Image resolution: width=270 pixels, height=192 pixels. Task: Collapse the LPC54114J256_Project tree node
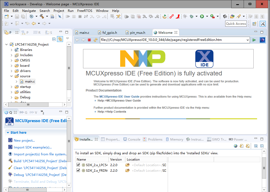(x=6, y=44)
